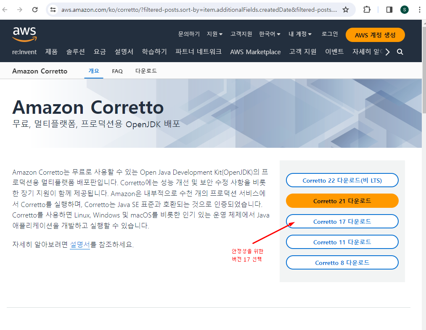426x330 pixels.
Task: Open the 솔루션 menu
Action: pyautogui.click(x=76, y=52)
